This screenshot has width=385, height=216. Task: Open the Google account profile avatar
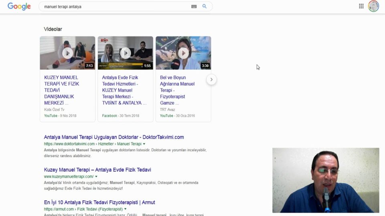373,6
